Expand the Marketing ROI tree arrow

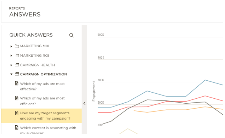pyautogui.click(x=11, y=56)
